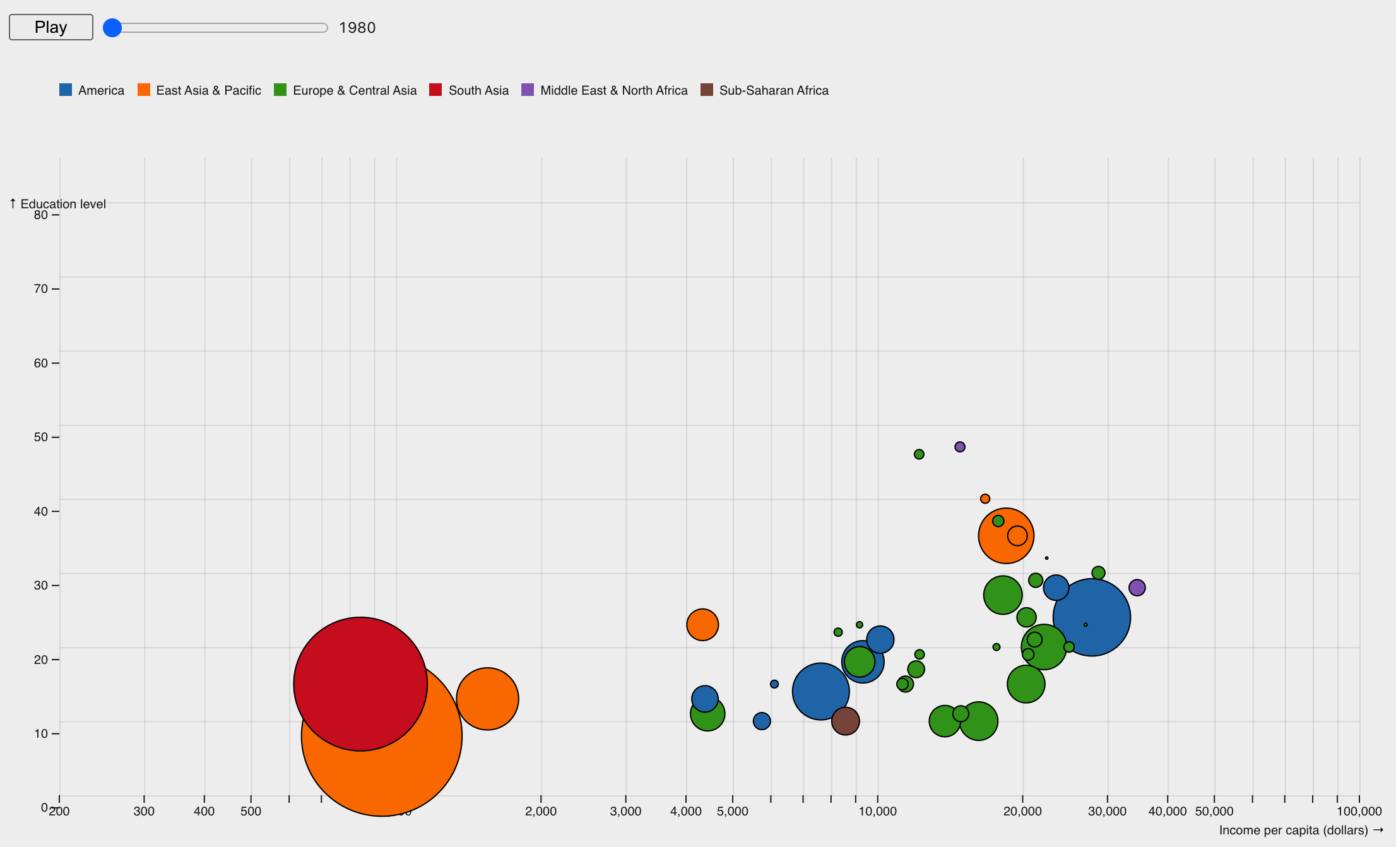The height and width of the screenshot is (847, 1396).
Task: Click the red South Asia legend swatch
Action: pyautogui.click(x=435, y=90)
